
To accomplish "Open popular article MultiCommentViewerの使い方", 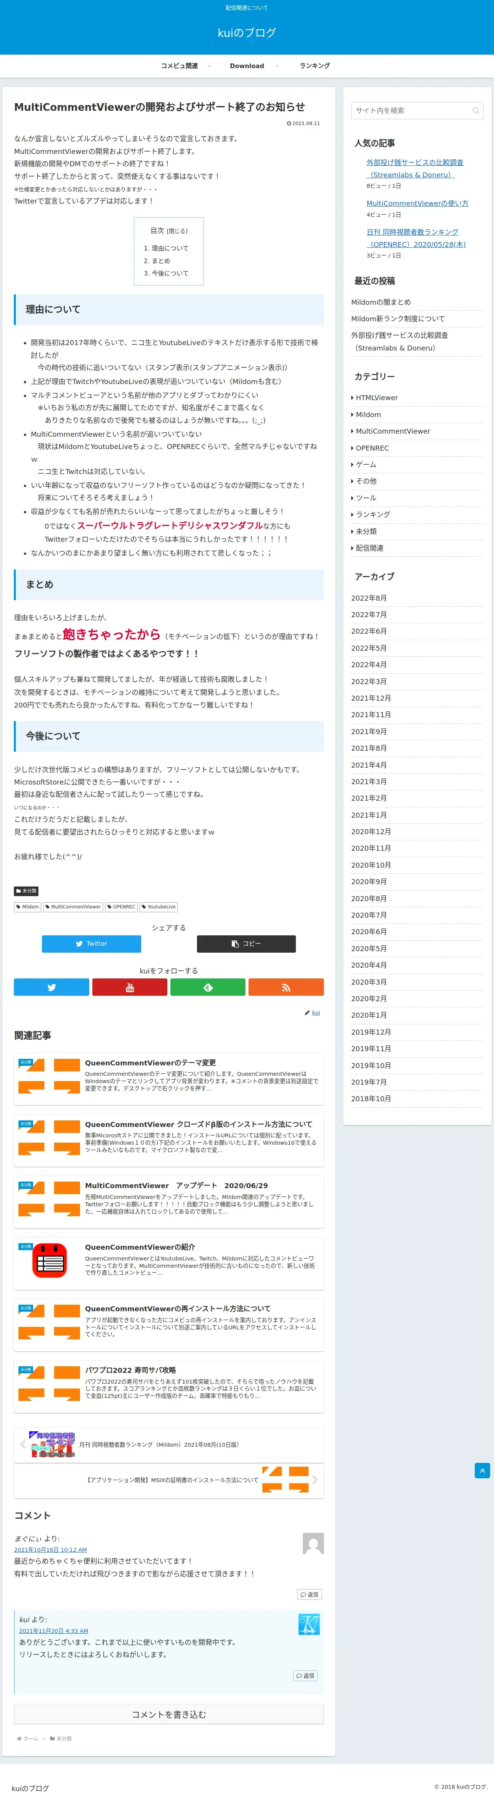I will click(x=417, y=203).
